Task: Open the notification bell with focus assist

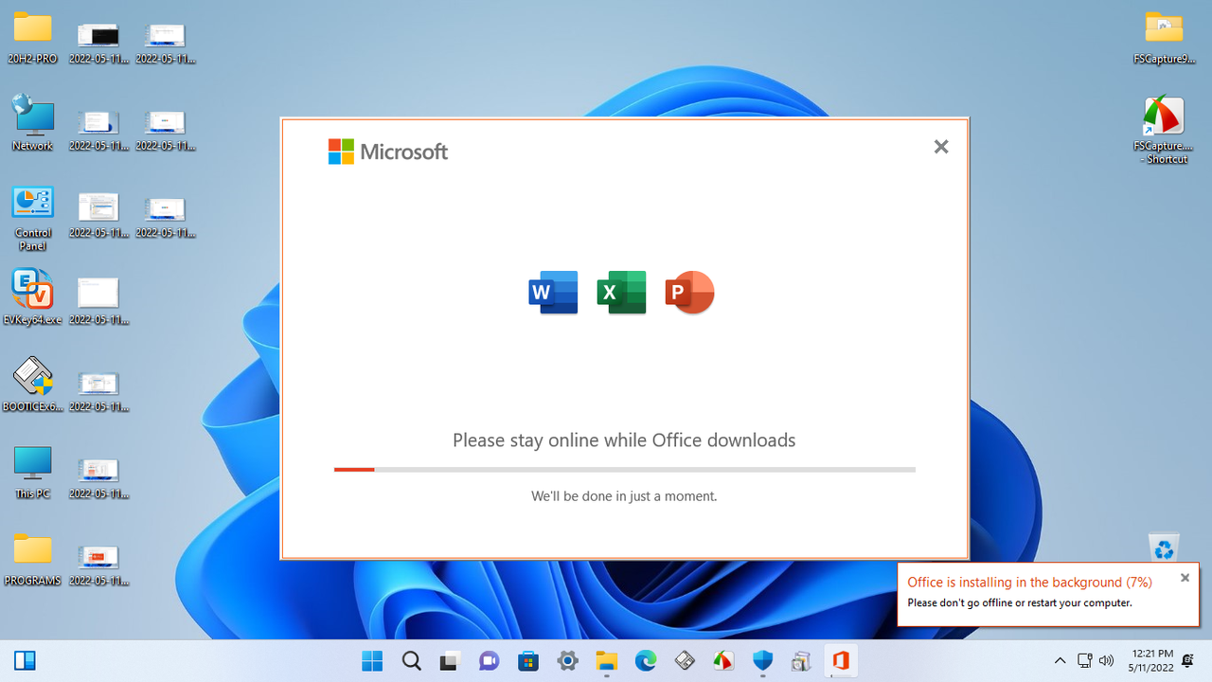Action: tap(1188, 660)
